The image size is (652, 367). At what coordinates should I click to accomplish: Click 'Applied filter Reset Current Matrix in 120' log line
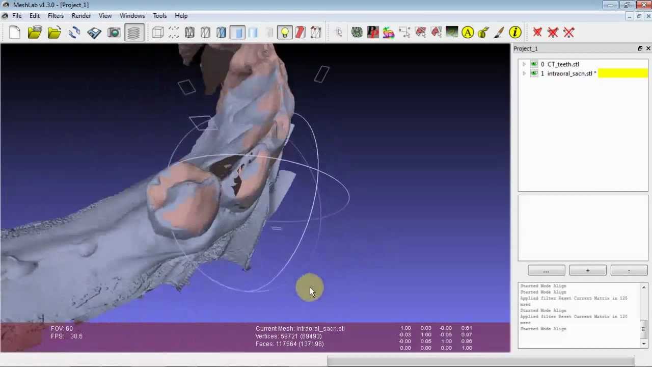click(574, 317)
